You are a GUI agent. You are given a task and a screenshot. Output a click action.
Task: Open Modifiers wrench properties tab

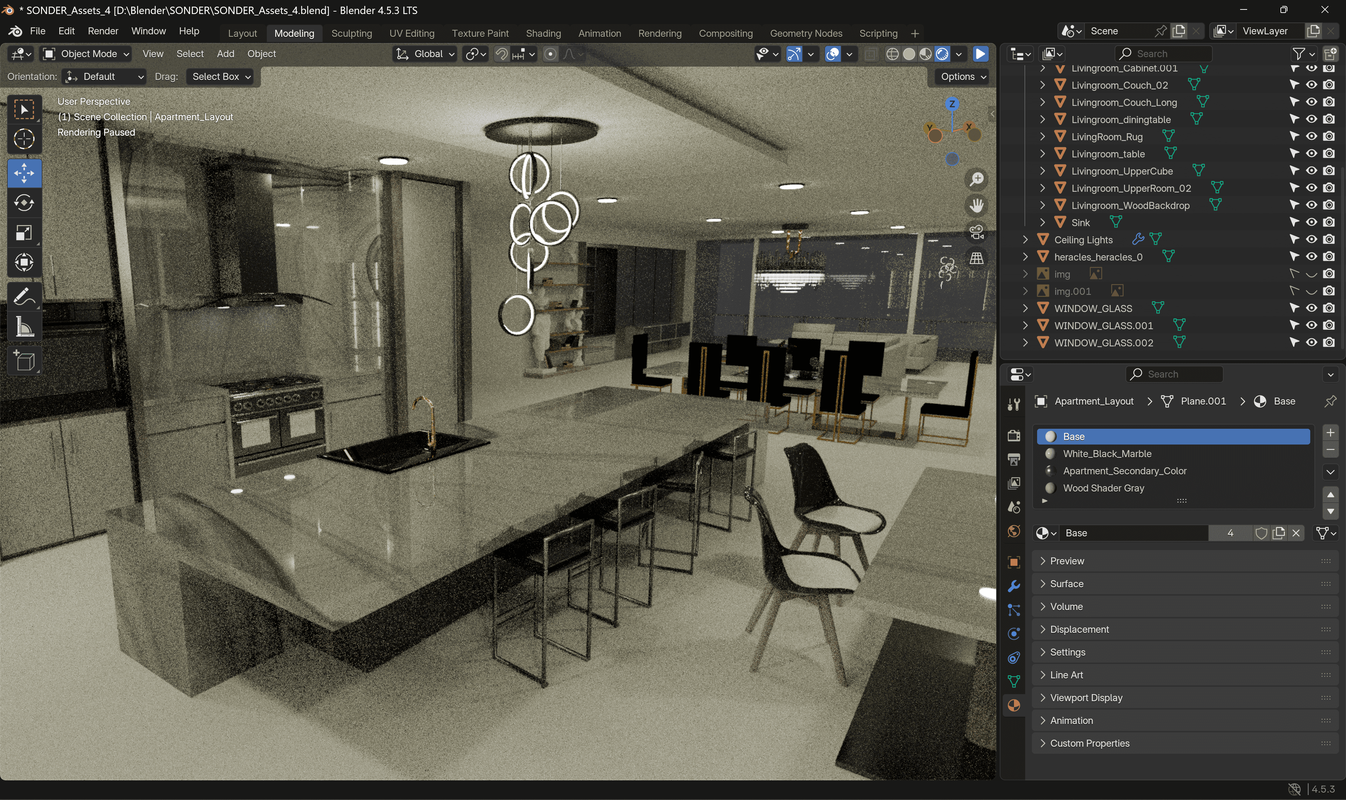pos(1013,586)
